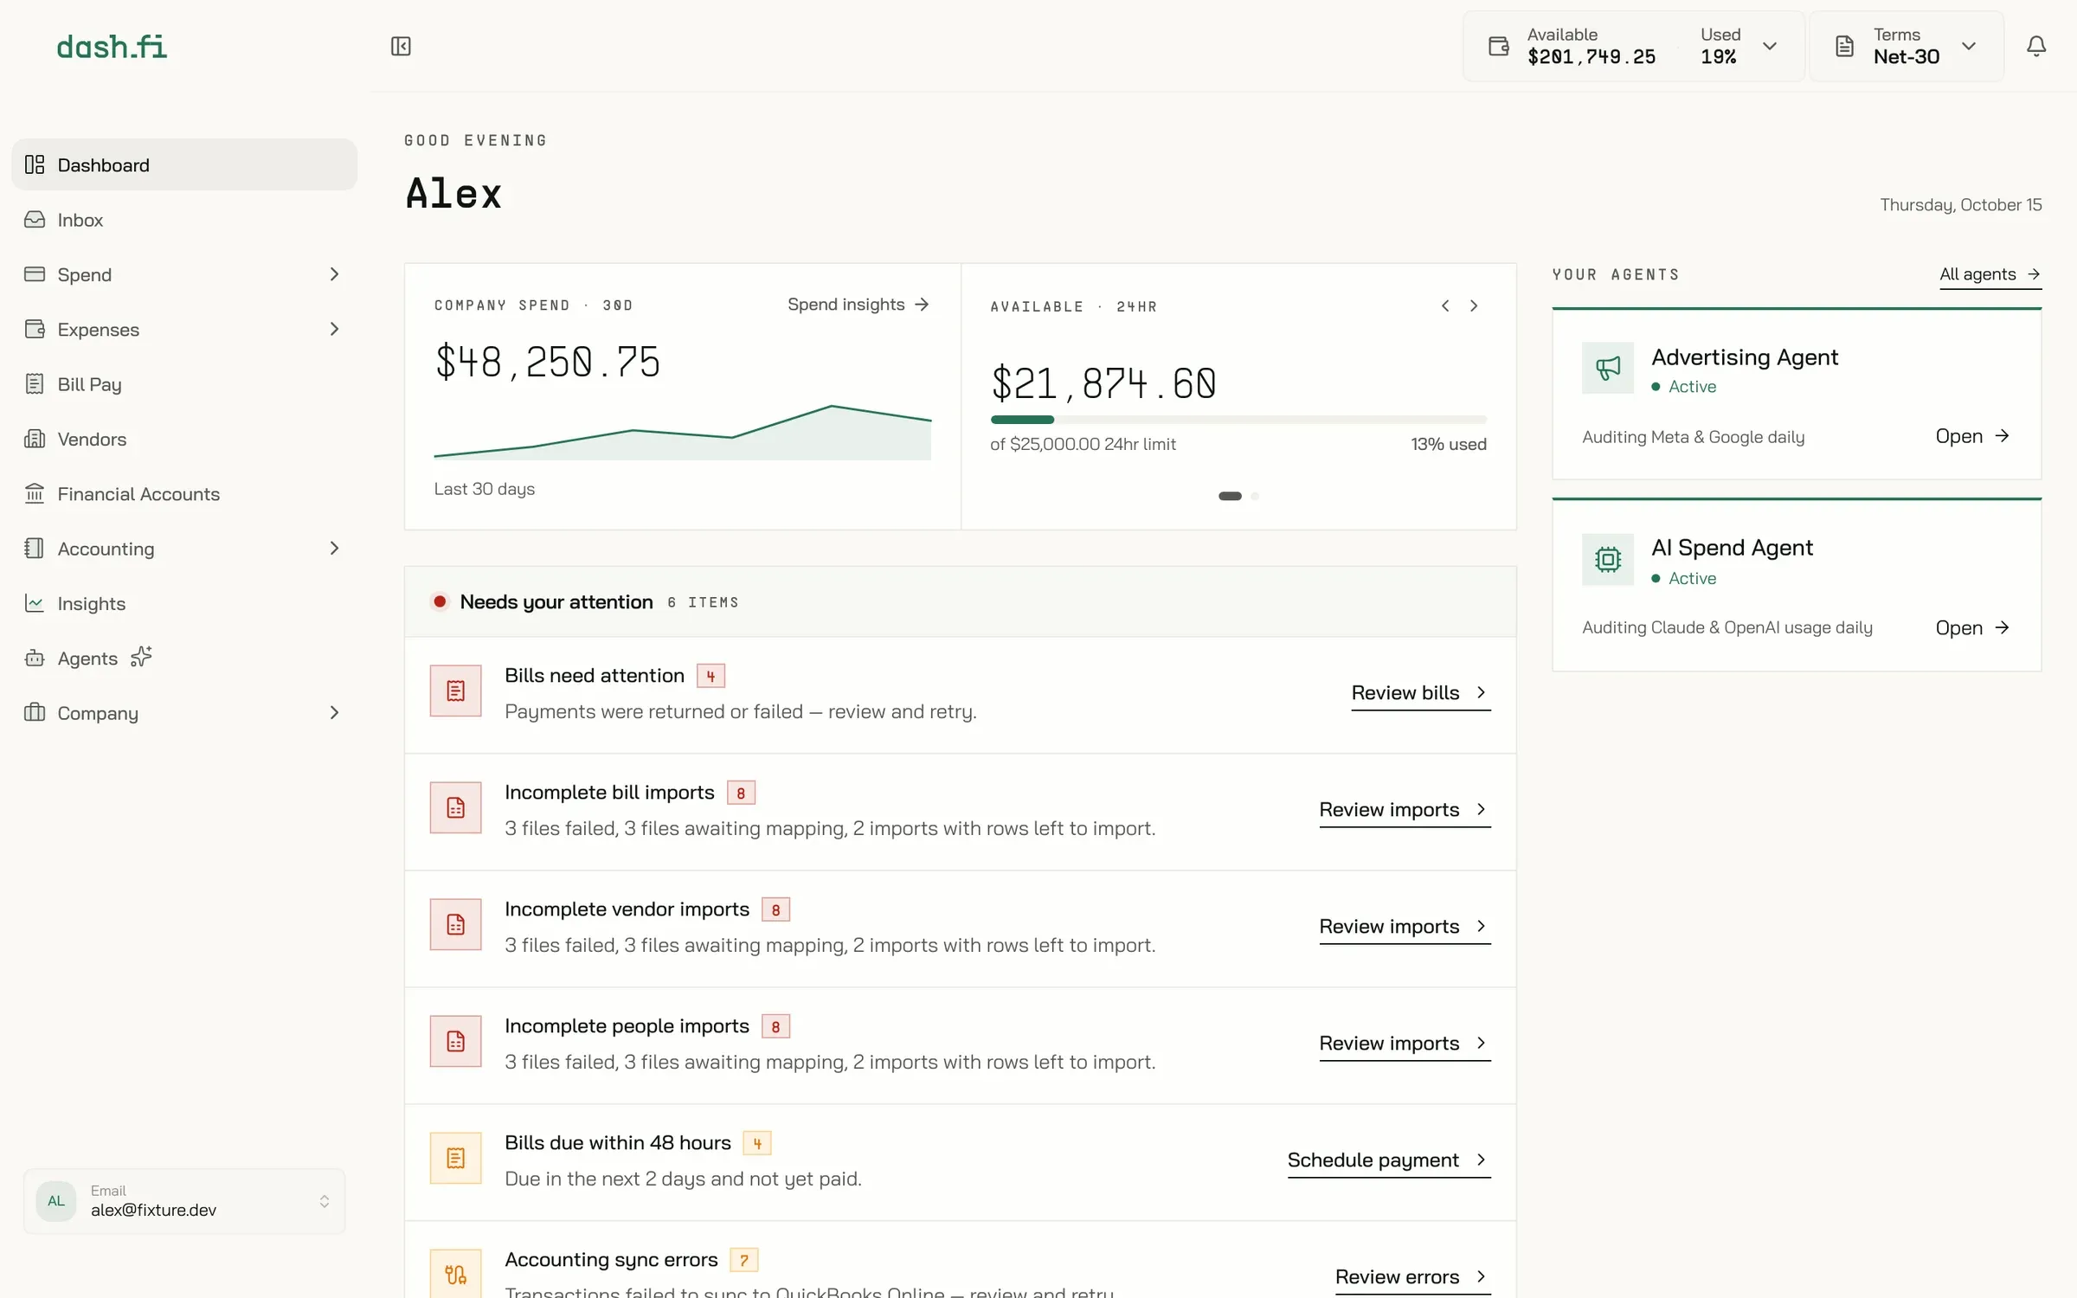
Task: Click Schedule payment link
Action: coord(1389,1160)
